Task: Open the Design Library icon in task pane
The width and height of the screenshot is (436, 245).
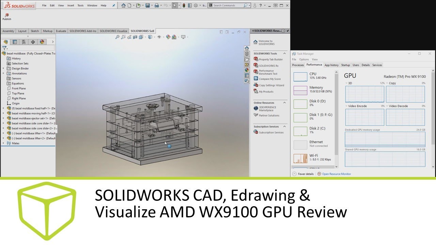Action: click(x=247, y=53)
